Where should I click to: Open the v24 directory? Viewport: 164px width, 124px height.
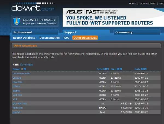(x=15, y=99)
